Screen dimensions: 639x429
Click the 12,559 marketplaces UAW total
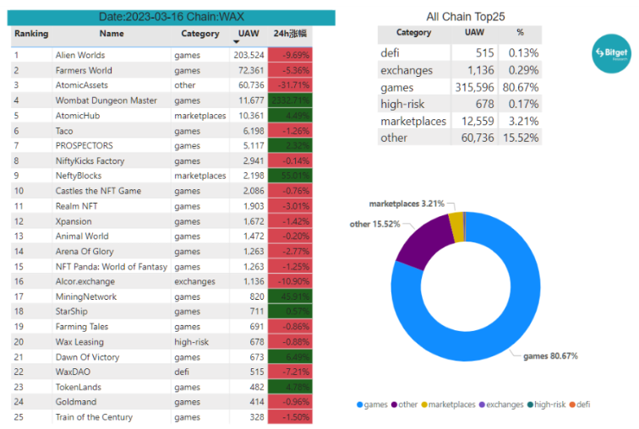pyautogui.click(x=478, y=122)
